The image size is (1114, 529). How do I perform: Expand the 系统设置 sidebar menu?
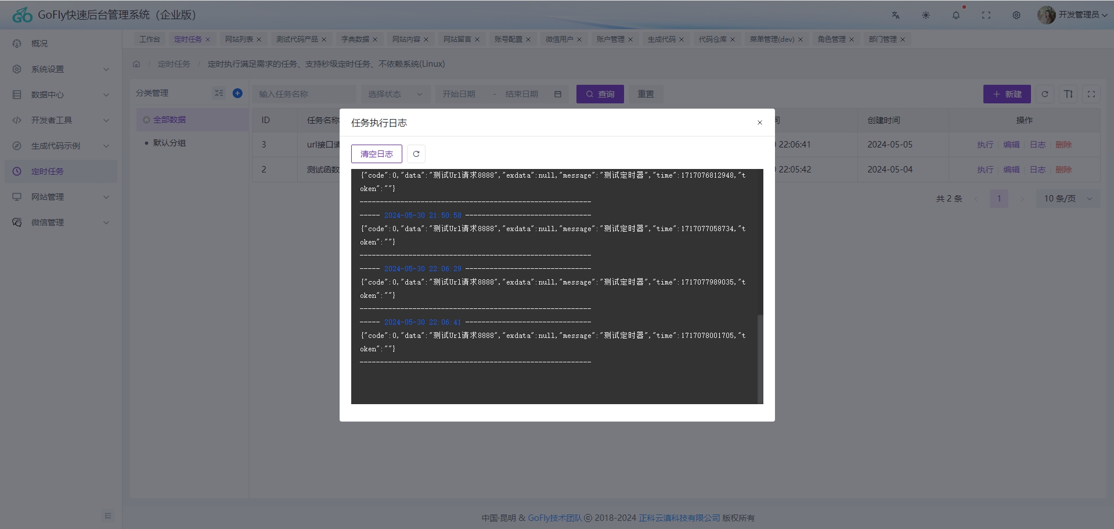click(x=61, y=69)
